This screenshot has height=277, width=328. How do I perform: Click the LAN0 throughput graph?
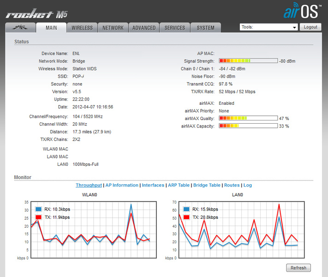tap(242, 230)
